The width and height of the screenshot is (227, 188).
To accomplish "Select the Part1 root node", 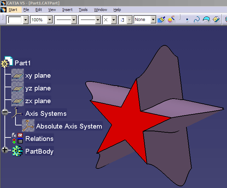I will (x=23, y=63).
